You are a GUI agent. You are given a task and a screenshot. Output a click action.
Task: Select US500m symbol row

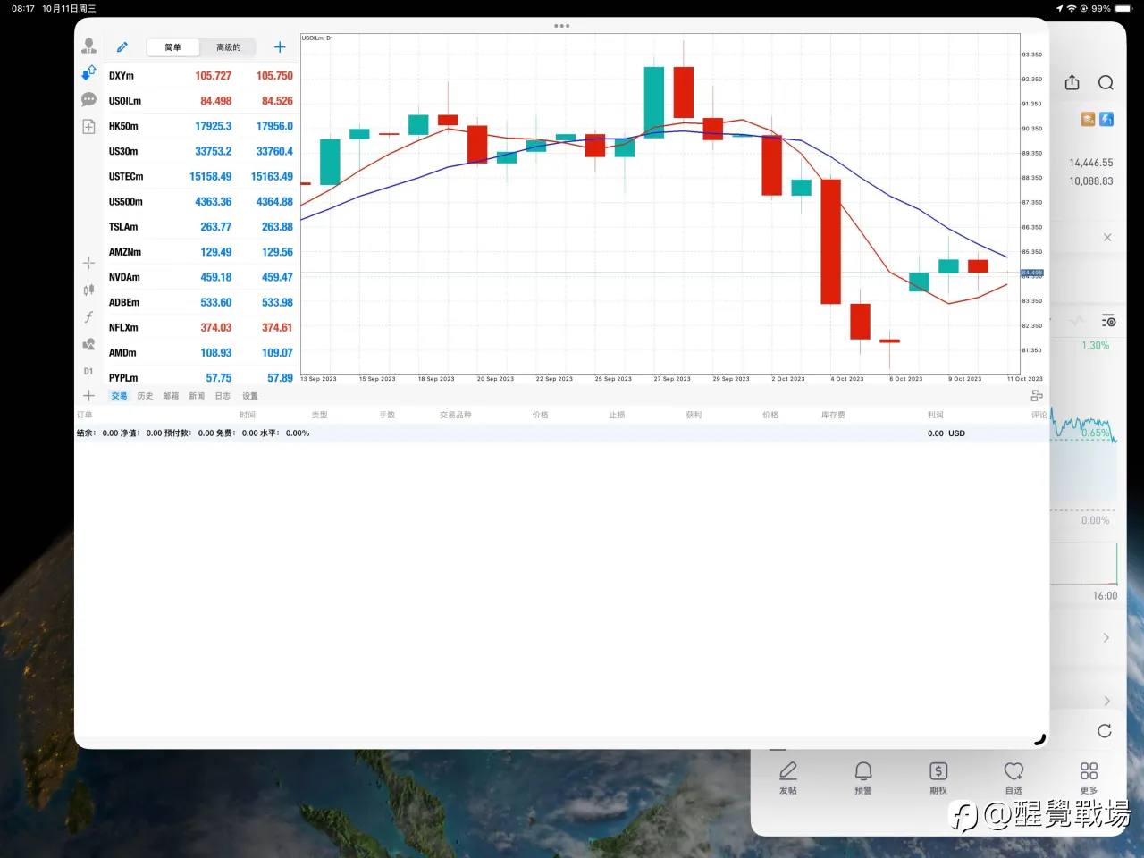click(201, 202)
